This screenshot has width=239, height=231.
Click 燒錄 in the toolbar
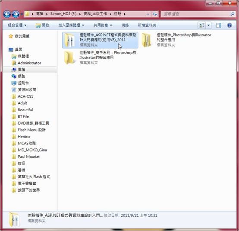point(125,25)
